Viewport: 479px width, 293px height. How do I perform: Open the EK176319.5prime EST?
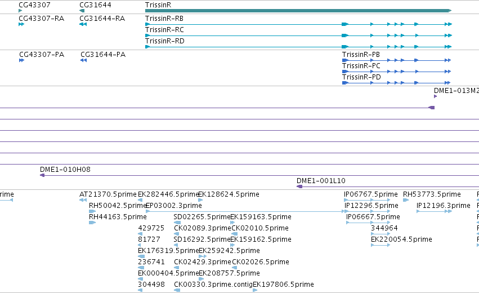(x=168, y=251)
